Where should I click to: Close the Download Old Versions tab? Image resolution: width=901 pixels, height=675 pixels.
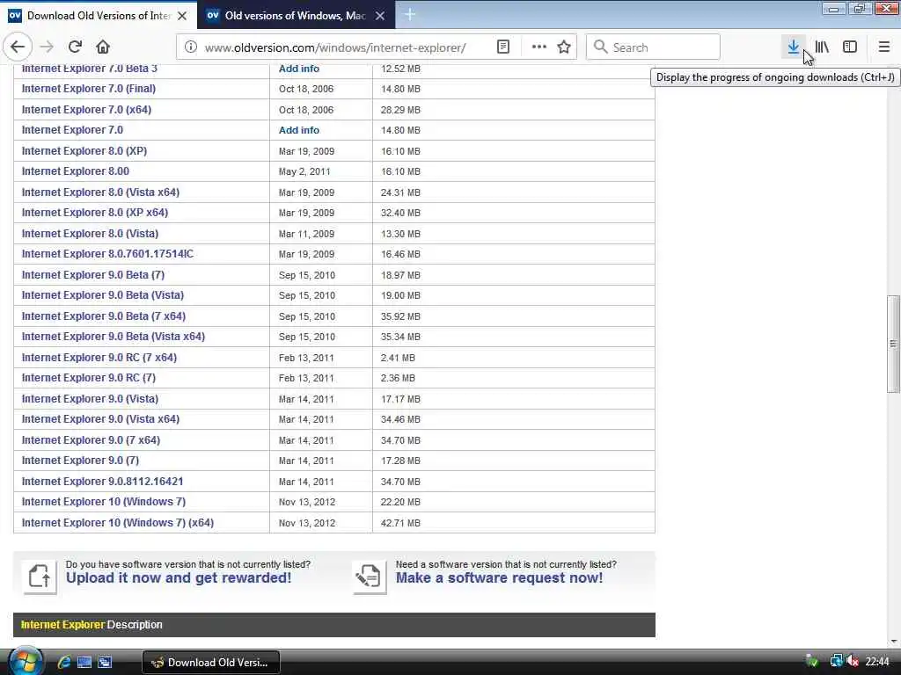(182, 16)
